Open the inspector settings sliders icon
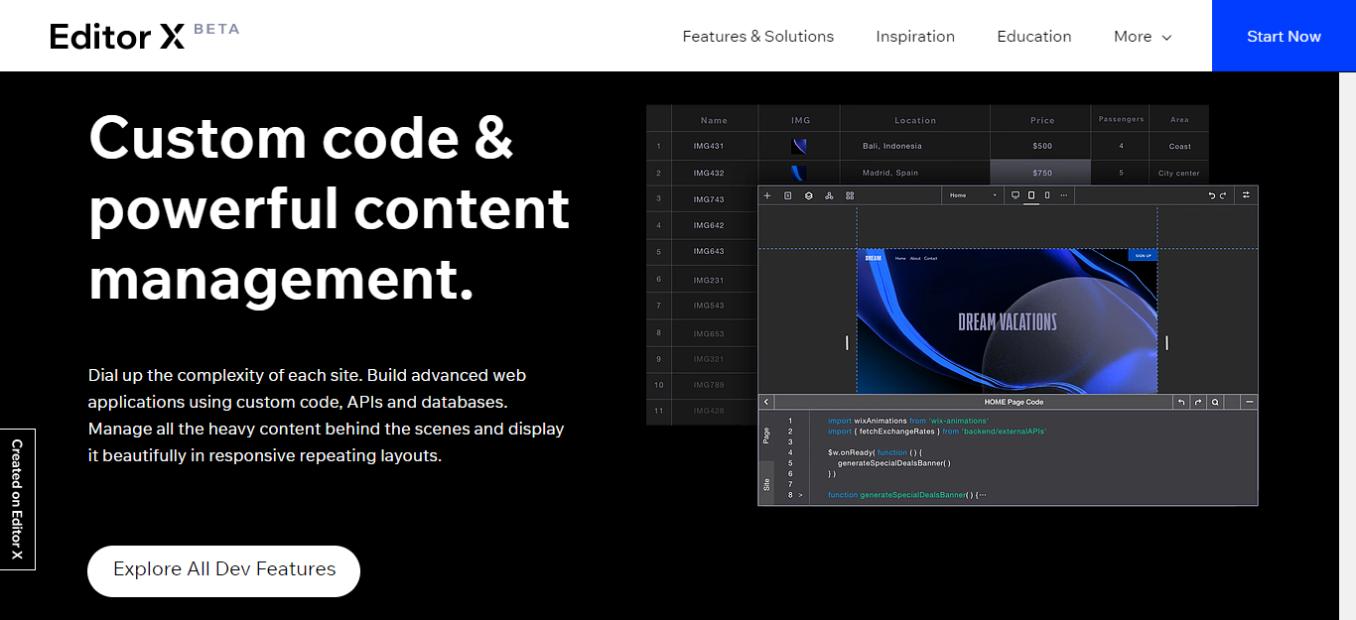Screen dimensions: 1356x620 coord(1246,195)
